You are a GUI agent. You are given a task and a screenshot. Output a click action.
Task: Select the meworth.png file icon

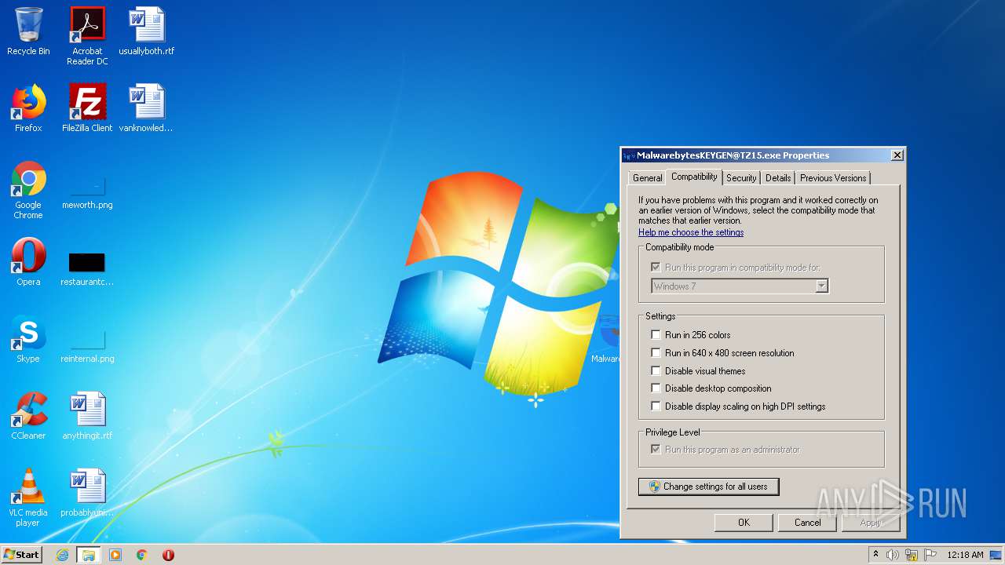pos(87,192)
